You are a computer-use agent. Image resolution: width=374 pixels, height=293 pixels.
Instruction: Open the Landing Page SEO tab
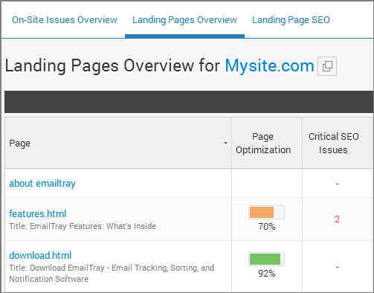click(x=291, y=20)
